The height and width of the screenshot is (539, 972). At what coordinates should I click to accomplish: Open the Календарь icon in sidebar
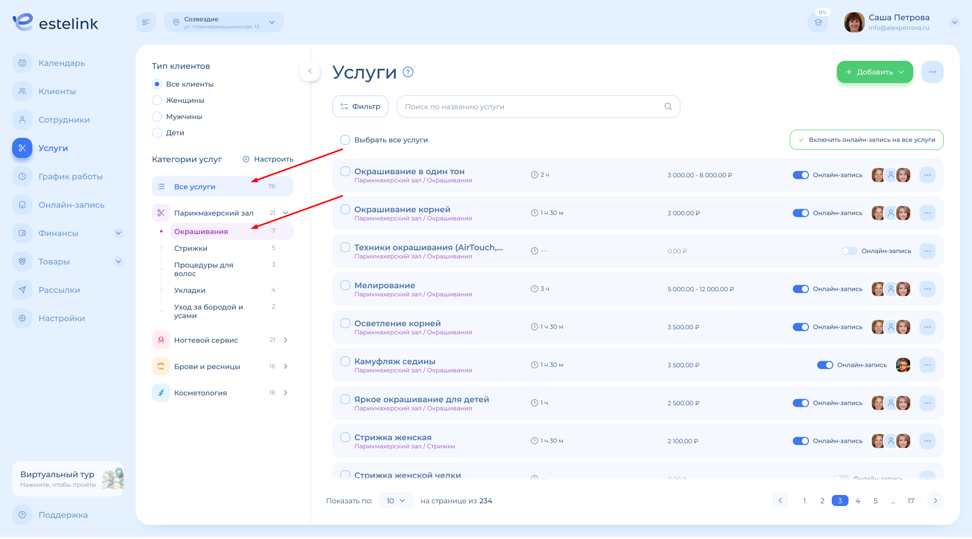coord(22,63)
